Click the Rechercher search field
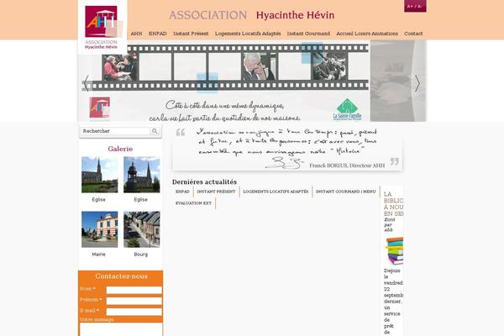504x336 pixels. coord(115,131)
